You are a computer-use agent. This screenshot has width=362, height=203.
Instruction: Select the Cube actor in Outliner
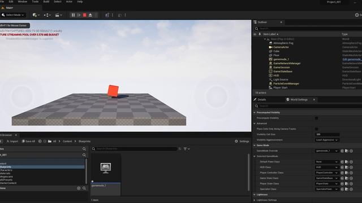[276, 51]
